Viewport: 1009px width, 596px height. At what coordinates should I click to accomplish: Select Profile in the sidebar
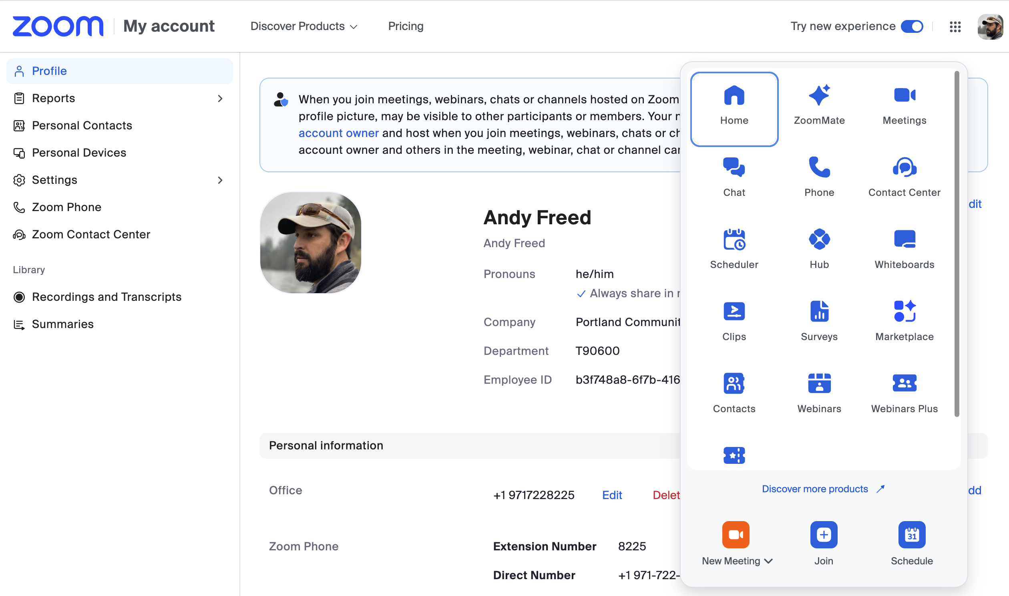[120, 71]
